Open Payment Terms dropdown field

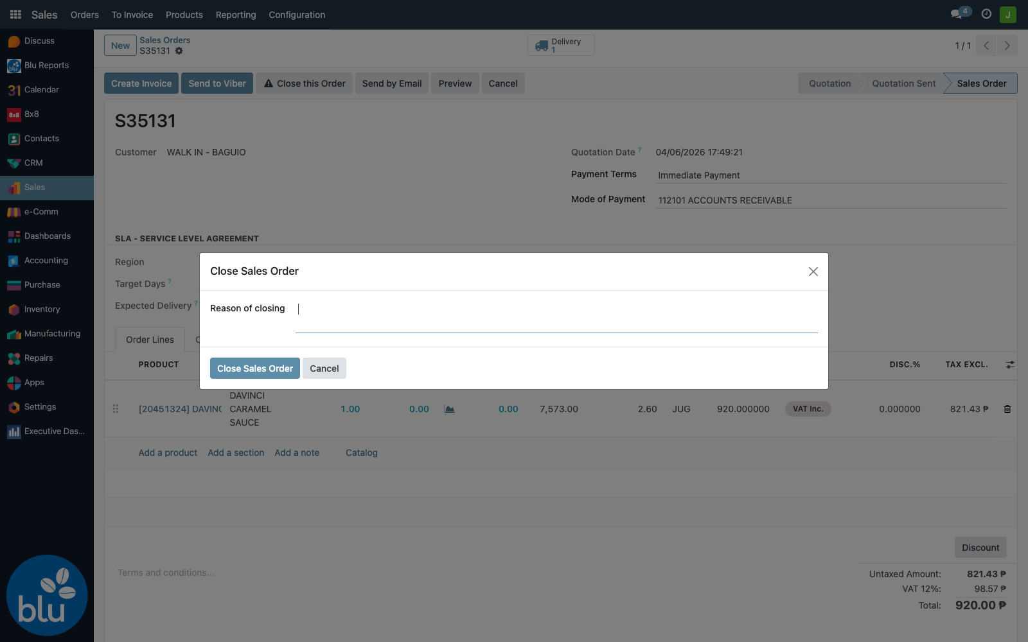[831, 175]
